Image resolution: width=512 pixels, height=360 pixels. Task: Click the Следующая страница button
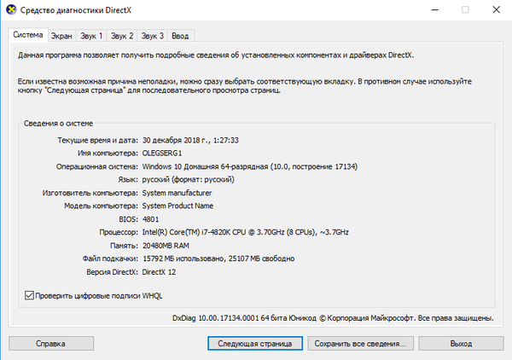(255, 343)
